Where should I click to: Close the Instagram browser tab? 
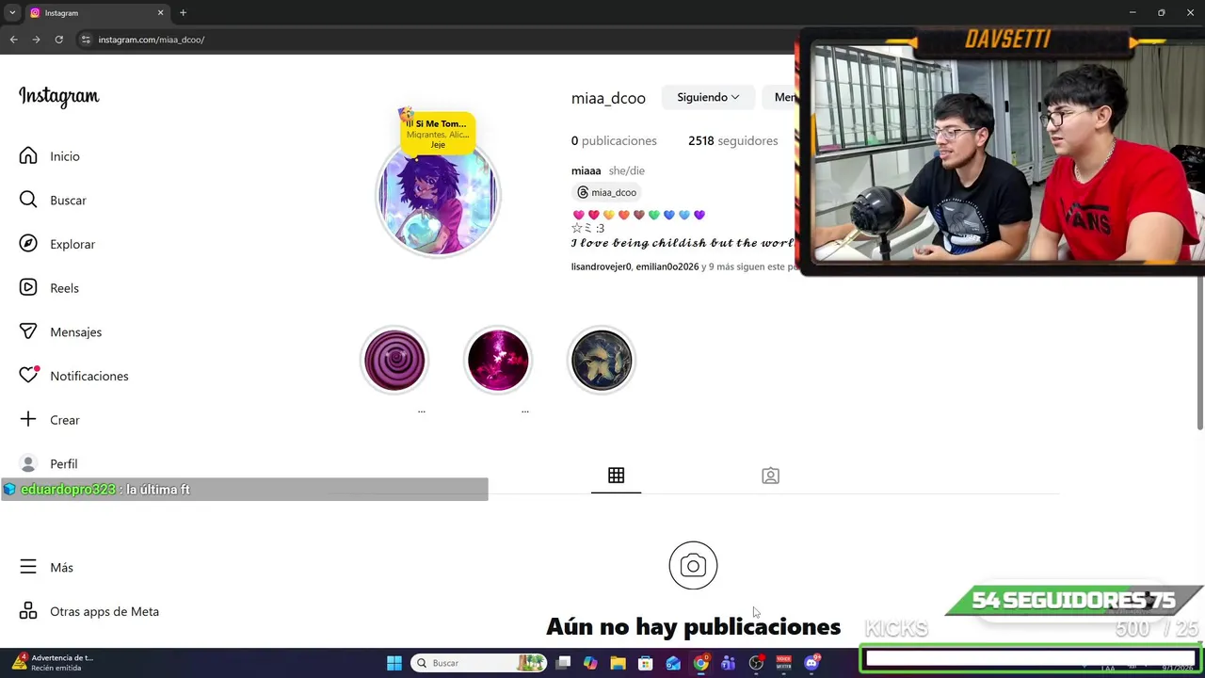[160, 12]
